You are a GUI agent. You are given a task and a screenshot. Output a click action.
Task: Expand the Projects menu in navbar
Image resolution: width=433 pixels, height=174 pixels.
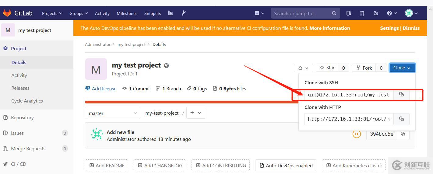tap(52, 13)
